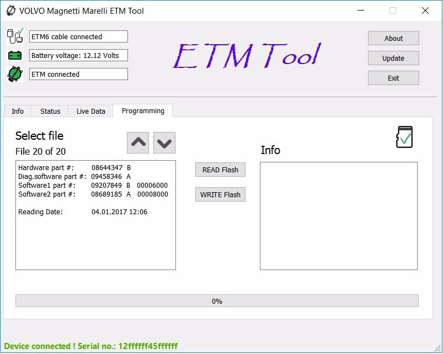Viewport: 443px width, 354px height.
Task: Switch to the Info tab
Action: pos(18,111)
